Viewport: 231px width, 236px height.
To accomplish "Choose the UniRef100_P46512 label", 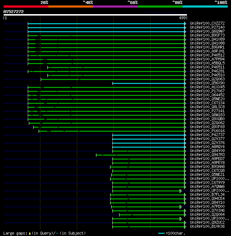I will pyautogui.click(x=207, y=55).
